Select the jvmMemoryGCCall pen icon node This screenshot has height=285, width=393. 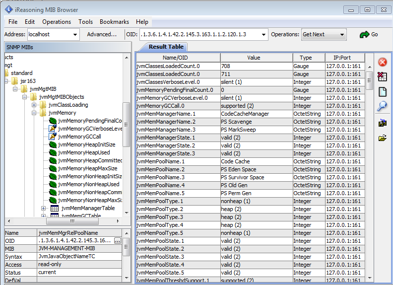click(x=79, y=137)
